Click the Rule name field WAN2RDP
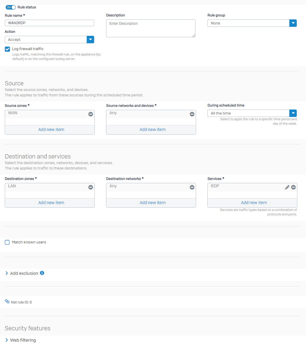The image size is (306, 347). [x=49, y=23]
